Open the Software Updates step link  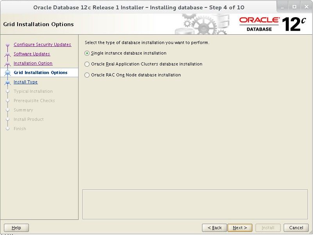click(x=32, y=54)
